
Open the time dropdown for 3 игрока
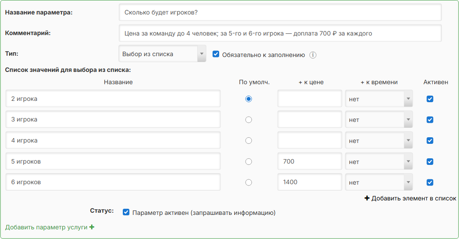click(x=379, y=119)
